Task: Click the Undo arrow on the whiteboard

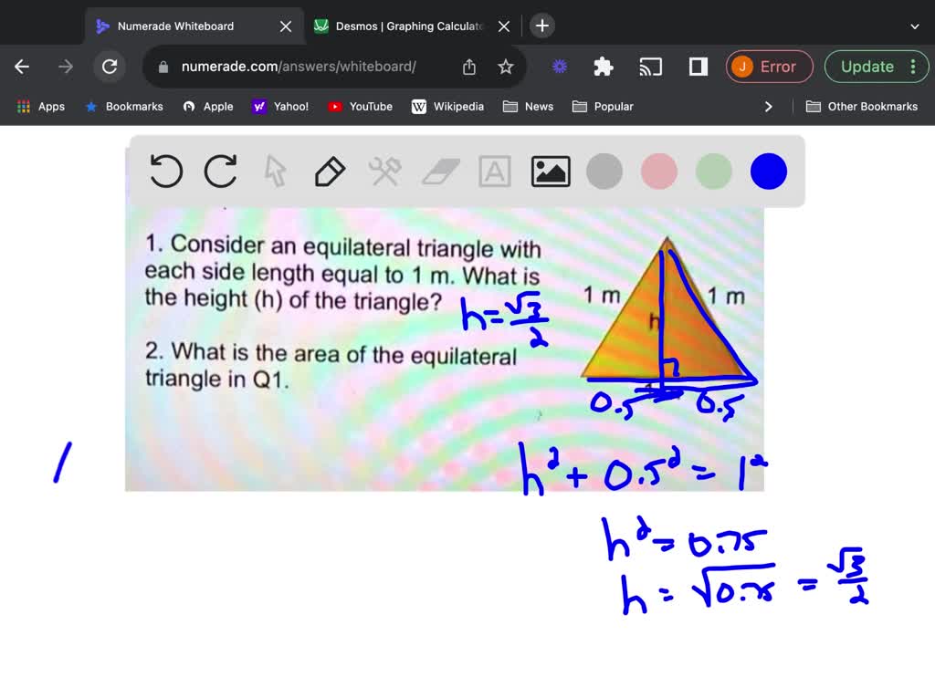Action: pos(165,171)
